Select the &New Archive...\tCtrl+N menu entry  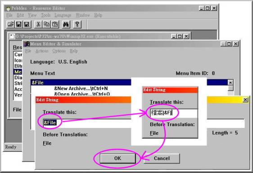pos(81,88)
